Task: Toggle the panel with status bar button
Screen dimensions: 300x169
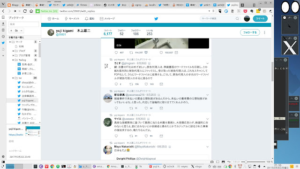Action: (3, 161)
